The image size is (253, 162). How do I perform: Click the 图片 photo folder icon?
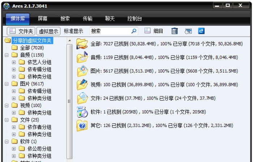pos(82,71)
